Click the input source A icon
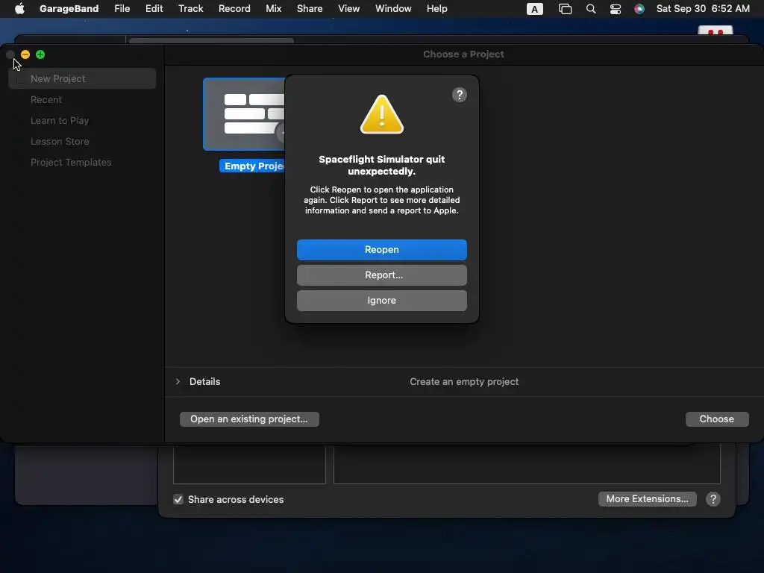Screen dimensions: 764x573 (534, 9)
